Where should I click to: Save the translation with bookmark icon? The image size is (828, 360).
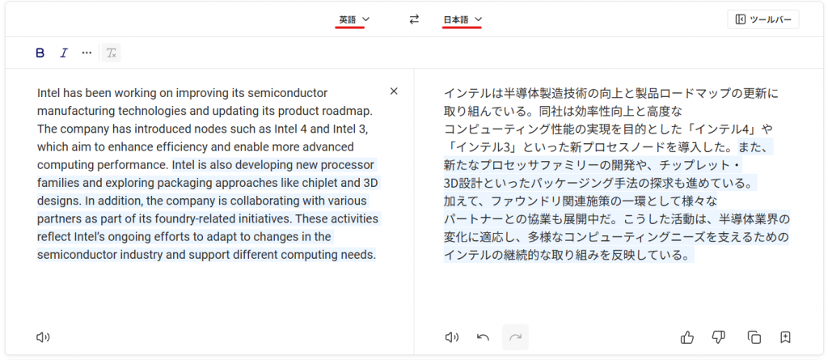click(x=784, y=337)
